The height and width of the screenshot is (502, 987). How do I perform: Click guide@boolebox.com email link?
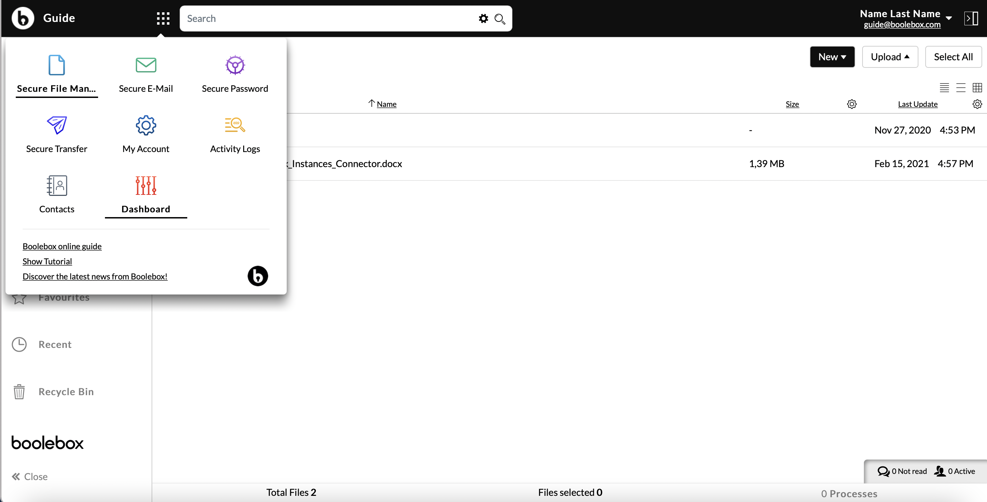click(902, 25)
